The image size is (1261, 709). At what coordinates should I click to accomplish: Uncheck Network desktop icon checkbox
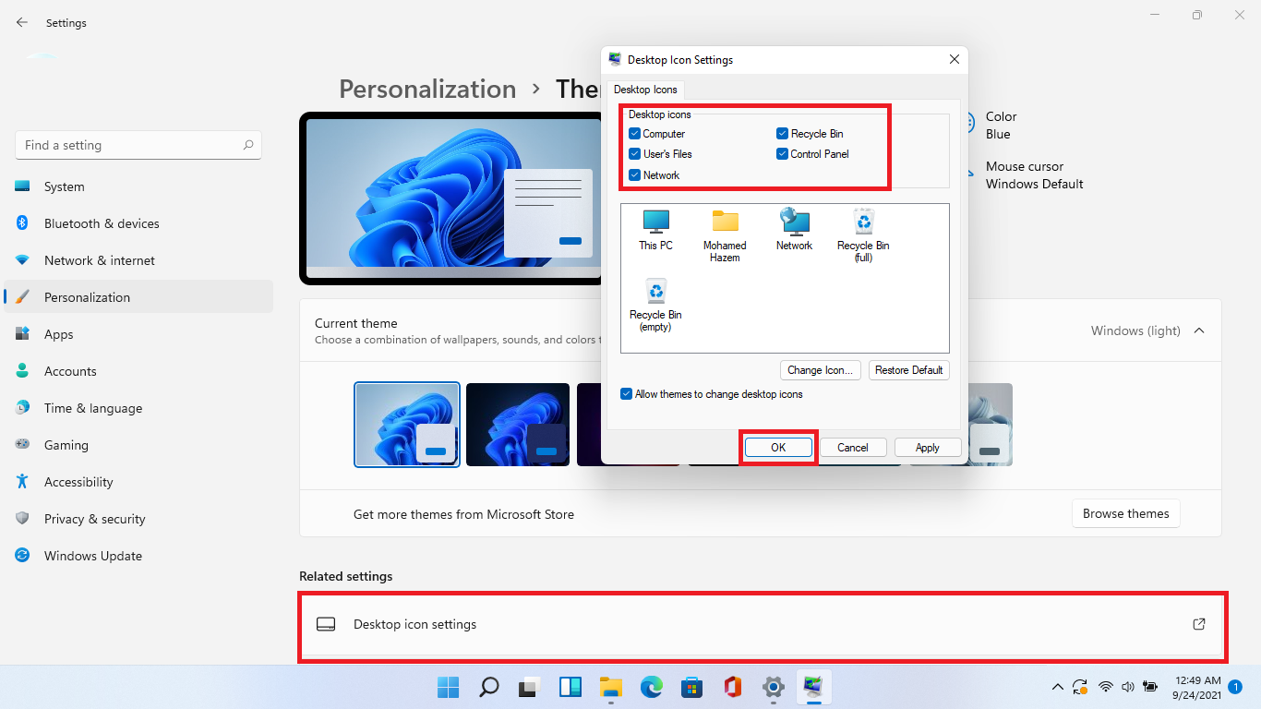pos(634,175)
